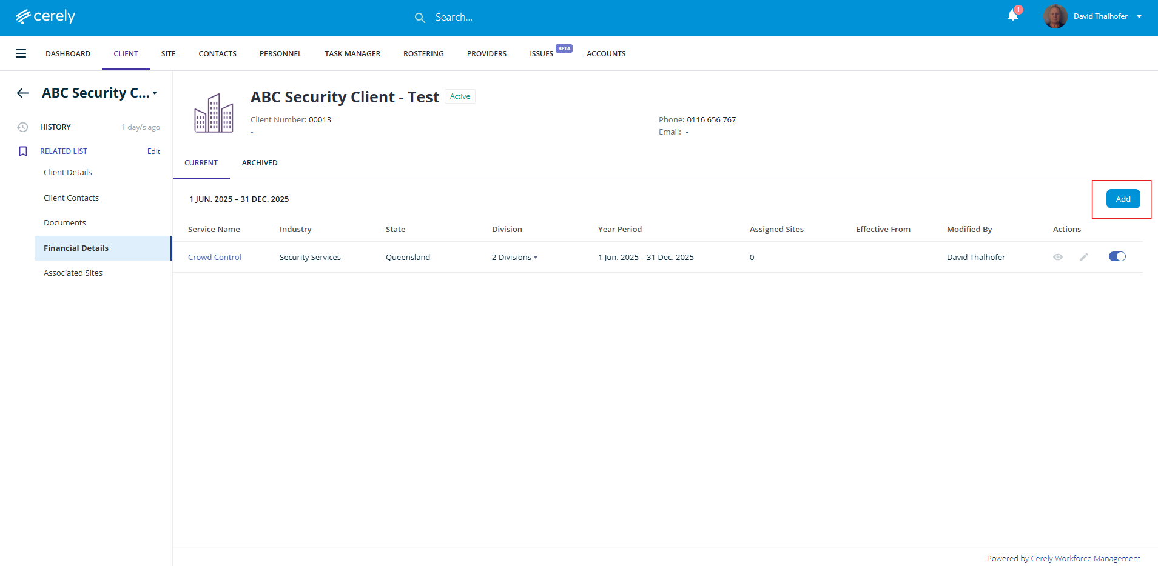
Task: Click the Cerely logo
Action: pyautogui.click(x=45, y=16)
